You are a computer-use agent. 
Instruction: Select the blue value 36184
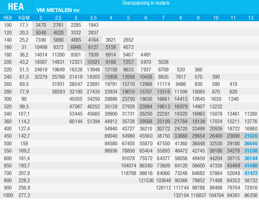[251, 158]
